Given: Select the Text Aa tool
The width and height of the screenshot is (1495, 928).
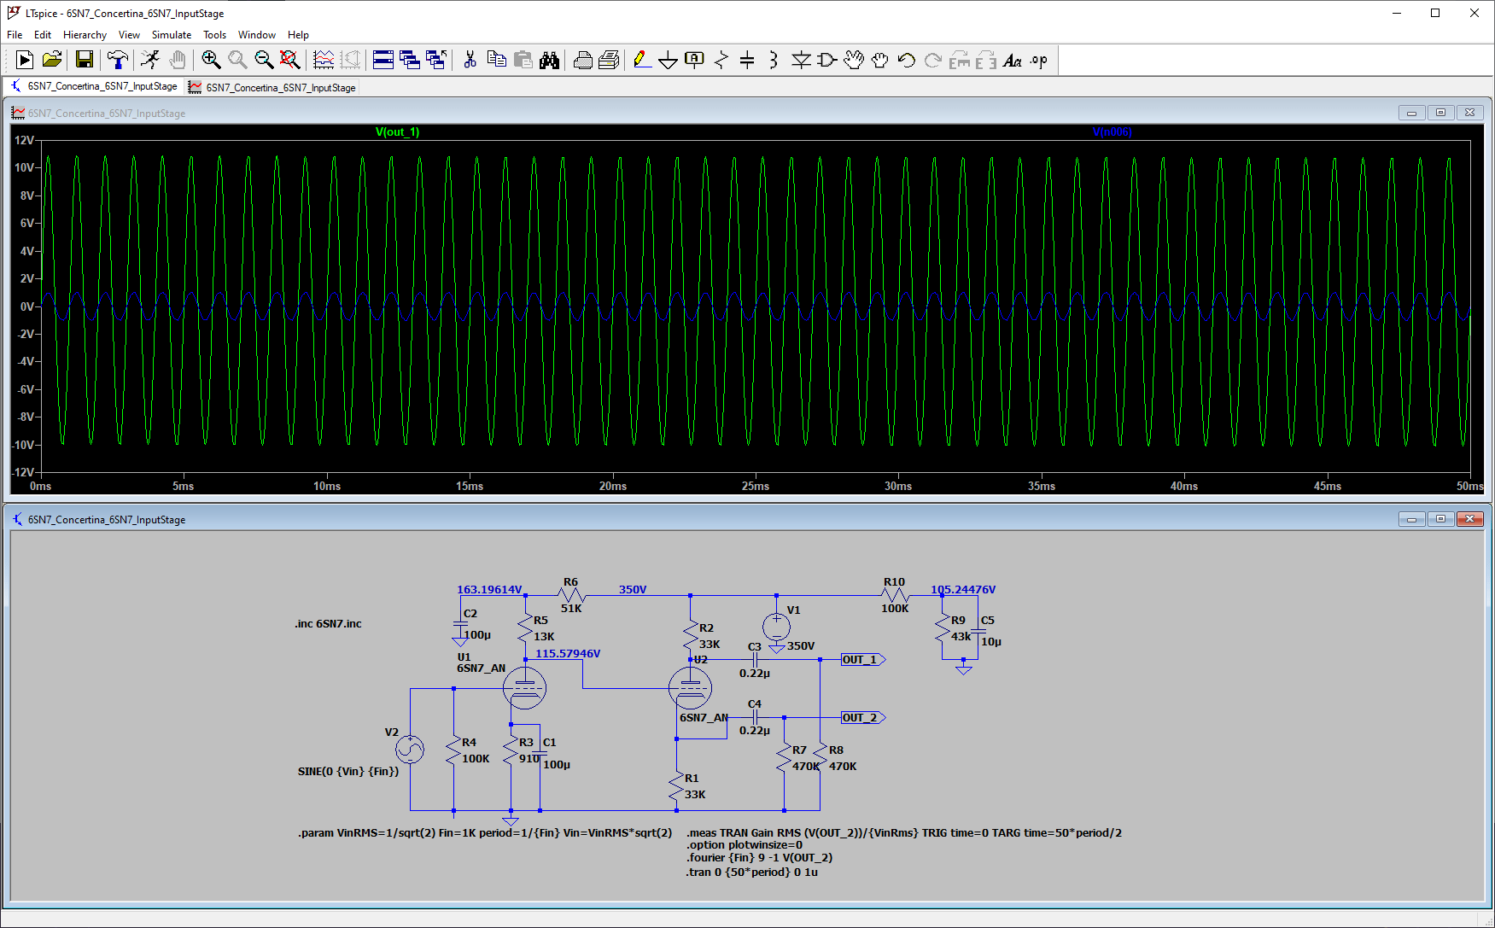Looking at the screenshot, I should [x=1013, y=60].
